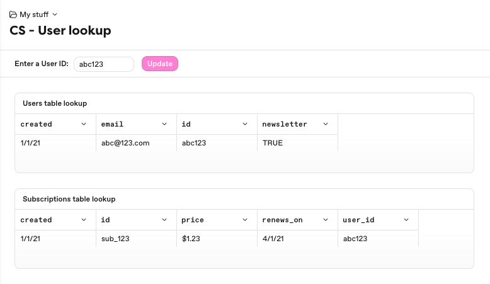Screen dimensions: 490x284
Task: Open user_id column dropdown chevron
Action: pyautogui.click(x=406, y=220)
